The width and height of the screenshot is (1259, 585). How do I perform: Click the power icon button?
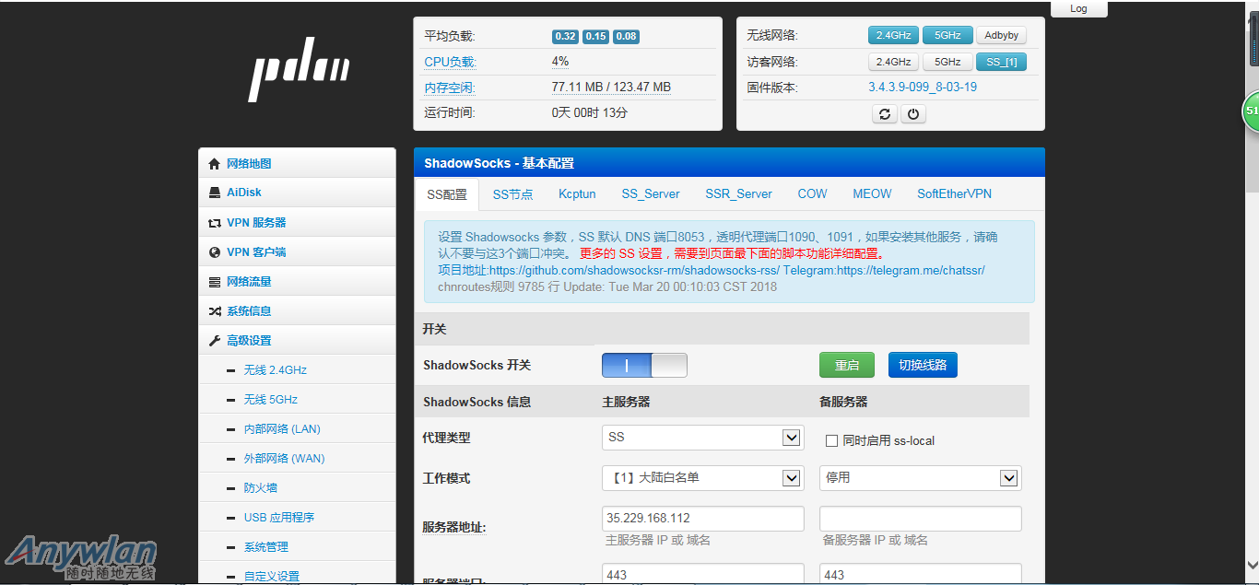click(x=912, y=114)
